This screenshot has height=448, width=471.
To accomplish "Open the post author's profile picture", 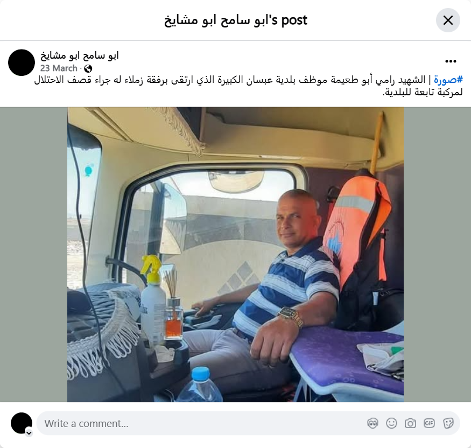I will tap(22, 62).
